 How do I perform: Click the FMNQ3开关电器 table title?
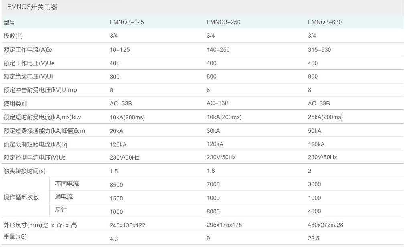coord(32,7)
